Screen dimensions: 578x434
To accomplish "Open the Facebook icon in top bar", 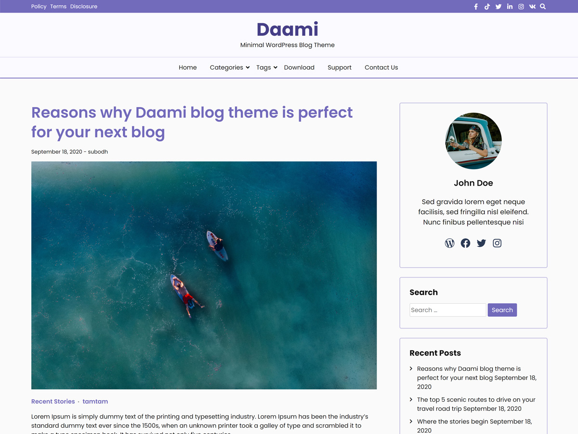I will point(476,7).
